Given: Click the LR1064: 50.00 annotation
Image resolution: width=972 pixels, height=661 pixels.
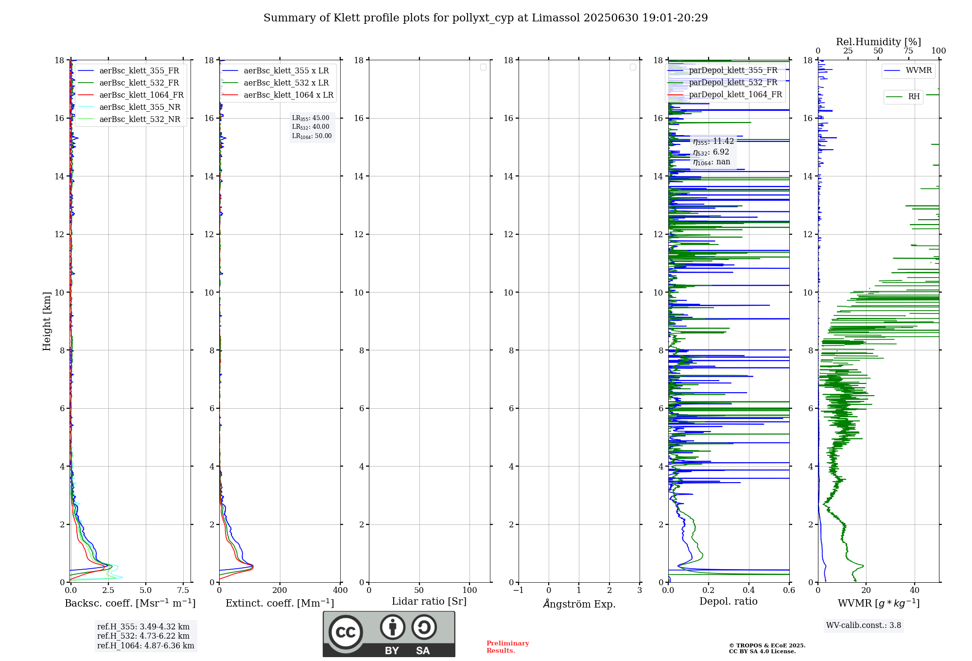Looking at the screenshot, I should point(312,136).
